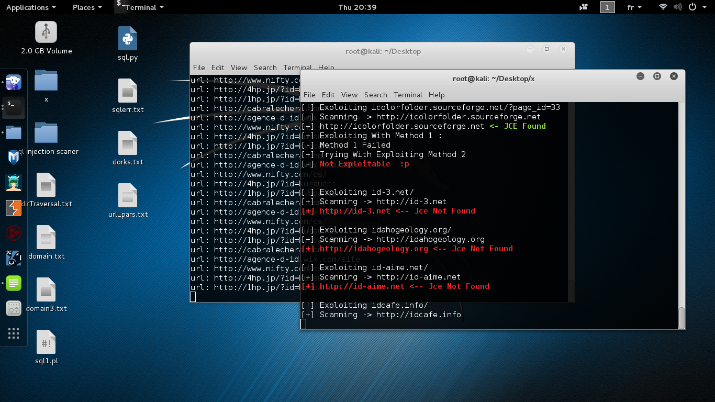Open the green text editor dock icon
Image resolution: width=715 pixels, height=402 pixels.
click(x=14, y=283)
